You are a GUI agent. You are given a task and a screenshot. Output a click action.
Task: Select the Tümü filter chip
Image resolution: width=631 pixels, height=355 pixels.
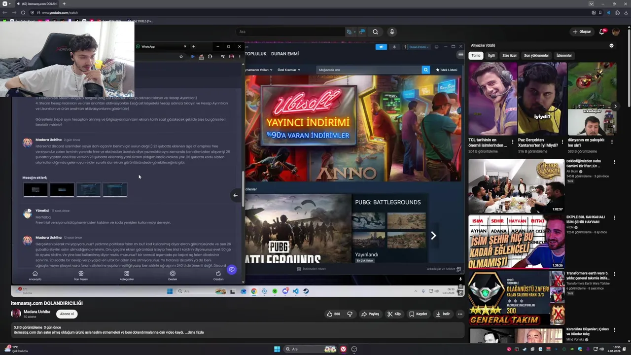[476, 56]
